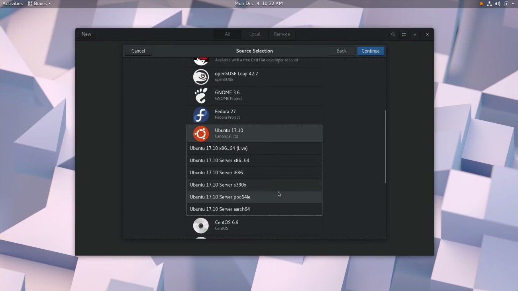This screenshot has height=291, width=518.
Task: Click the source list vertical scrollbar
Action: tap(385, 147)
